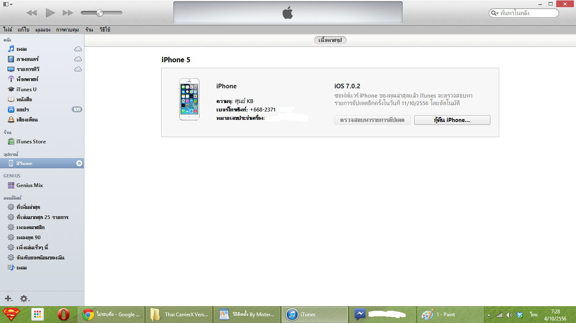This screenshot has height=323, width=576.
Task: Click the cloud icon beside ภาพยนตร์
Action: tap(78, 59)
